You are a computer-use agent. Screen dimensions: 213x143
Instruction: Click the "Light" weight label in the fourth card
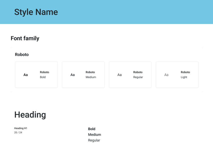(184, 77)
